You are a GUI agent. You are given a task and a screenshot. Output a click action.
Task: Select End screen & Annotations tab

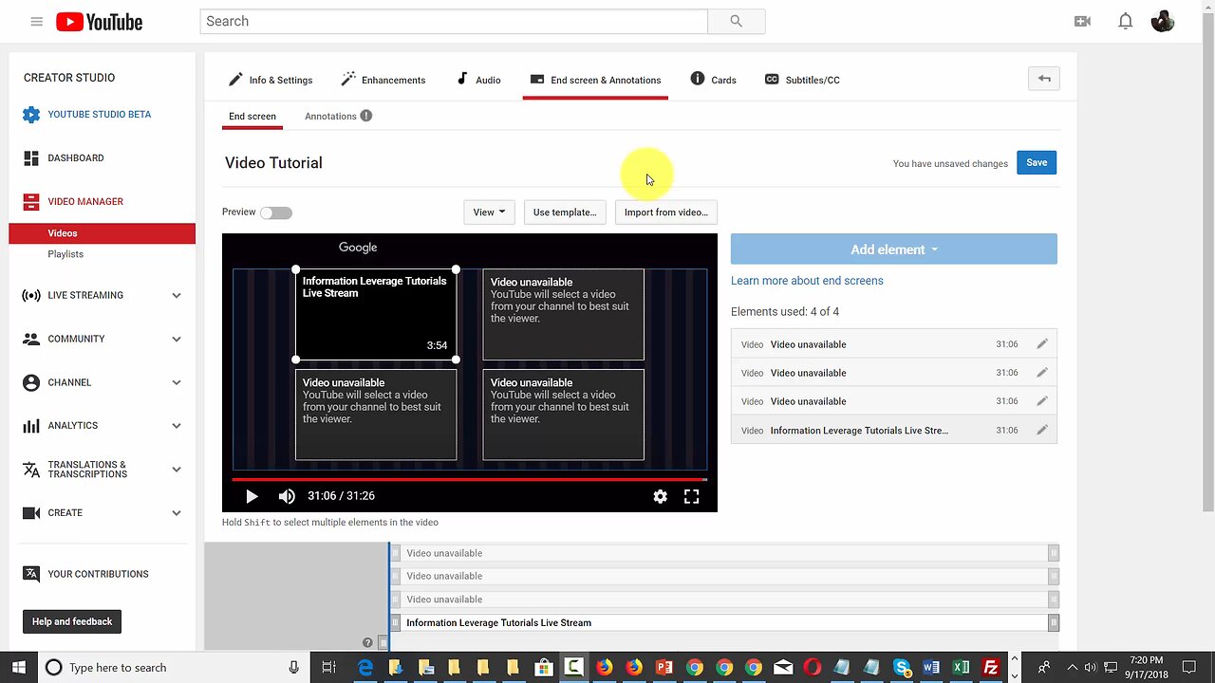pos(595,80)
